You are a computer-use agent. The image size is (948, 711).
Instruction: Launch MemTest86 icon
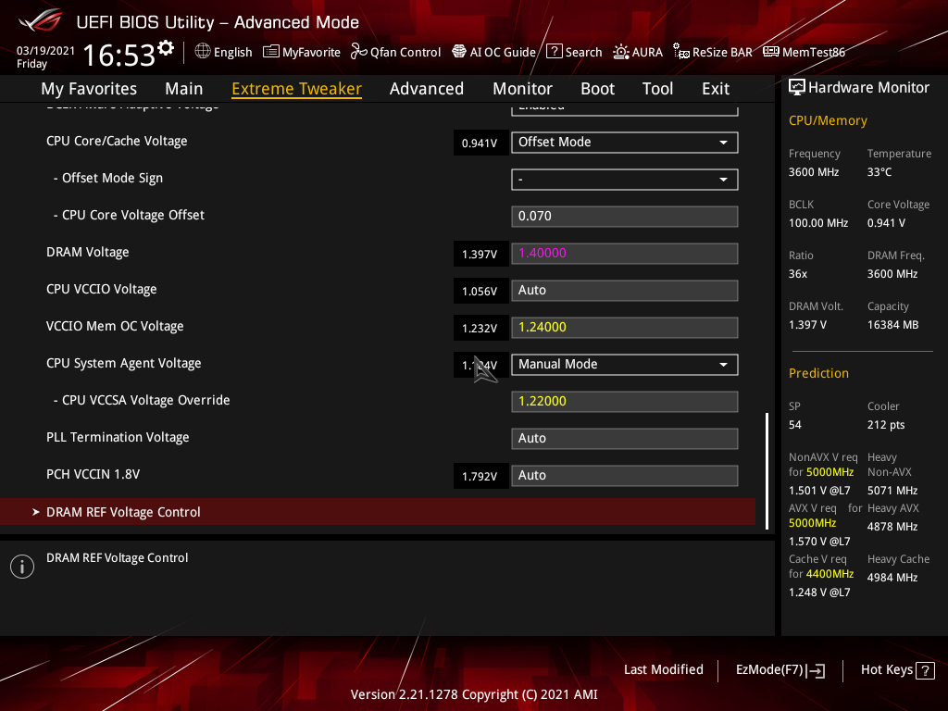coord(771,52)
